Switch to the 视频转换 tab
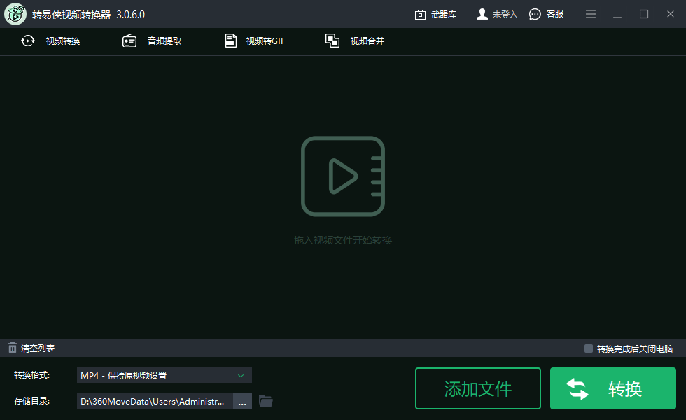 click(52, 41)
